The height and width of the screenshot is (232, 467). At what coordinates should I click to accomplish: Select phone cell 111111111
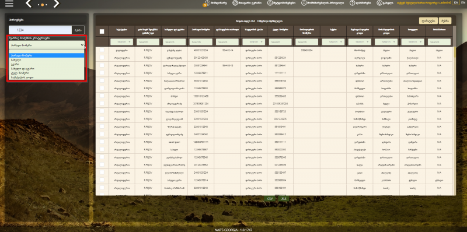tap(280, 73)
